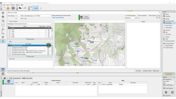The height and width of the screenshot is (99, 176).
Task: Click the zoom-to-extent icon in dialog
Action: pos(158,17)
